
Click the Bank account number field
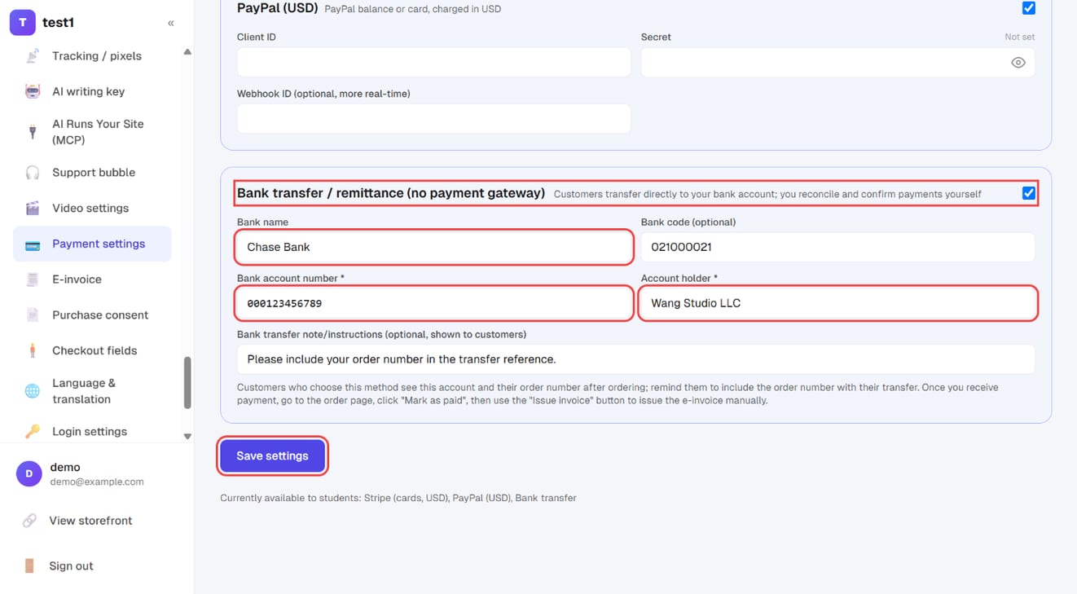click(x=433, y=303)
